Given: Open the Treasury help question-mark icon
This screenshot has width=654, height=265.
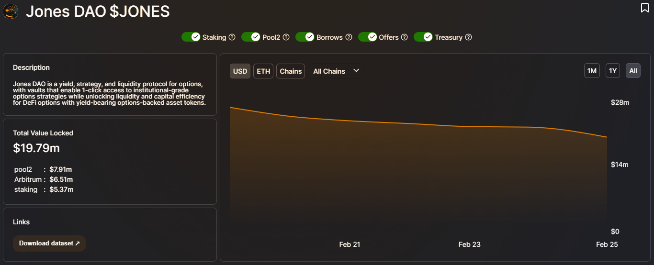Looking at the screenshot, I should click(x=468, y=37).
